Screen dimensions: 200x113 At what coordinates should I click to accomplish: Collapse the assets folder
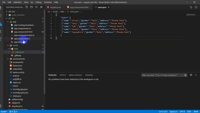coord(8,45)
